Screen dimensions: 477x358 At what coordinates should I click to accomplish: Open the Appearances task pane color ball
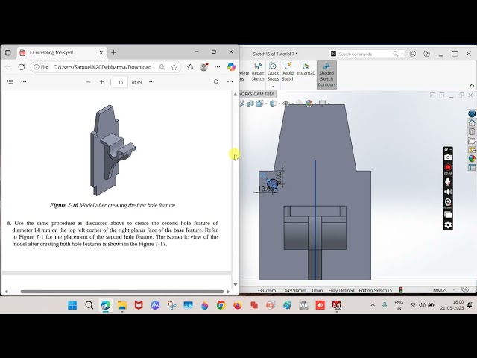tap(472, 158)
